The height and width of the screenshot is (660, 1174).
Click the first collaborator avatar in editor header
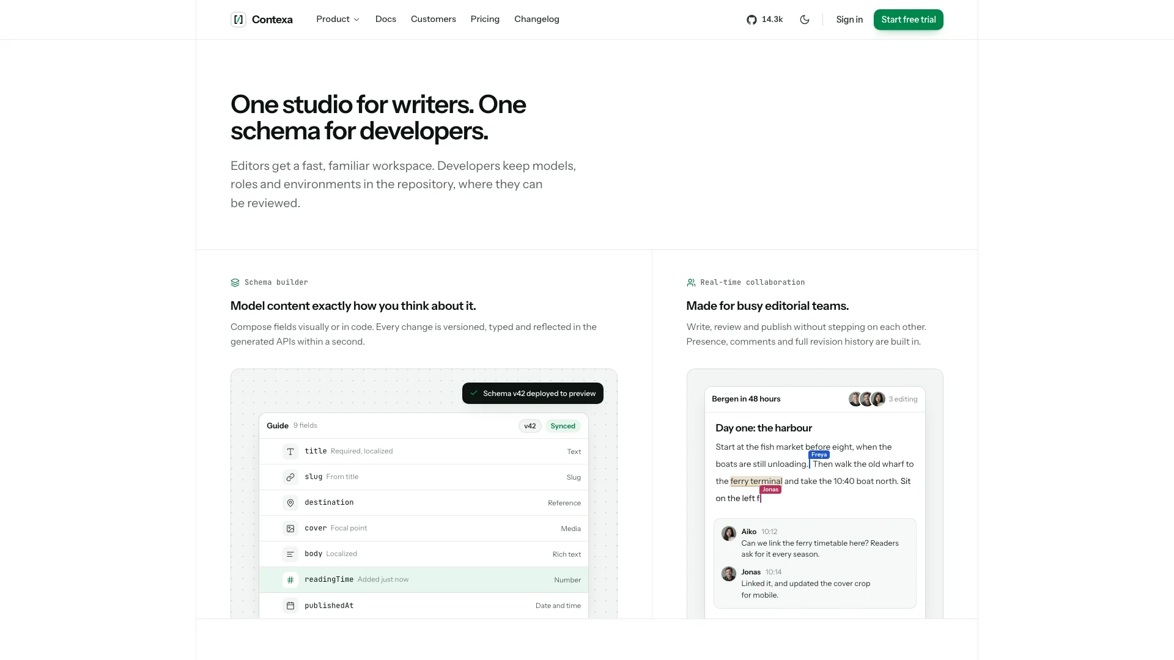click(x=855, y=399)
